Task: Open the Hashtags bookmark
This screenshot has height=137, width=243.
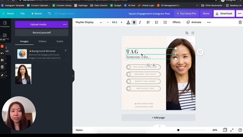Action: click(x=81, y=5)
